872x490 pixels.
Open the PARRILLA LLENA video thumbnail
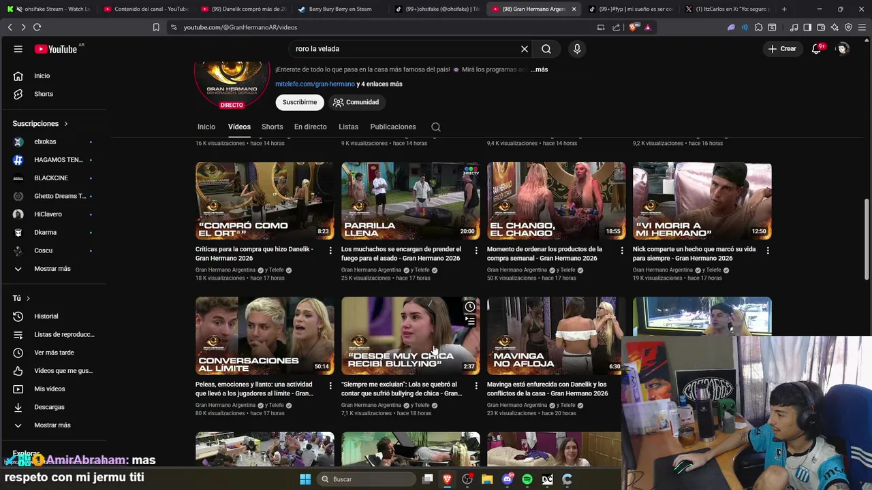click(411, 201)
